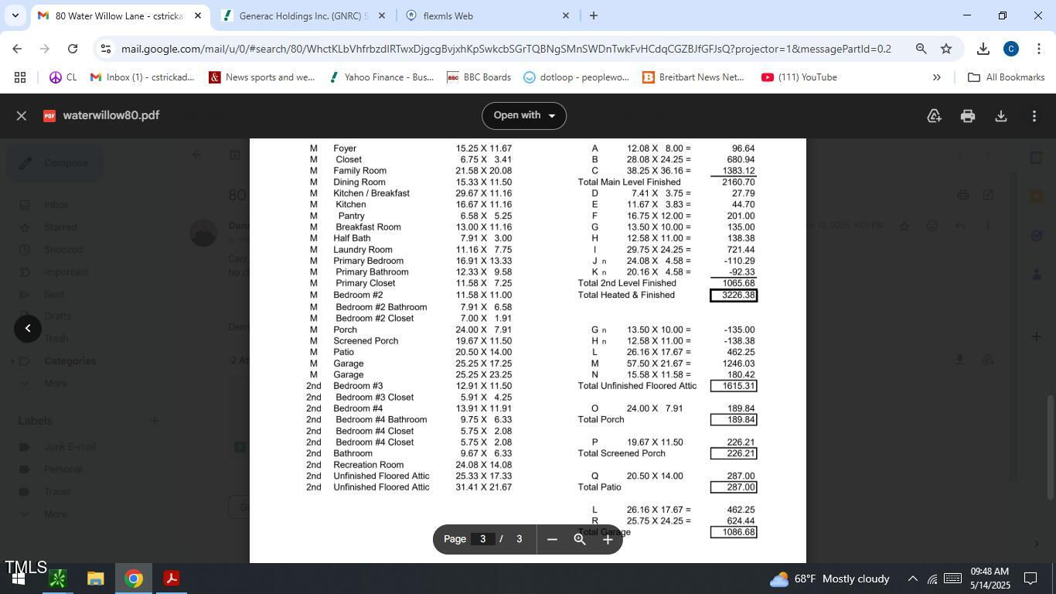Open the Yahoo Finance bookmark
Image resolution: width=1056 pixels, height=594 pixels.
pos(381,77)
